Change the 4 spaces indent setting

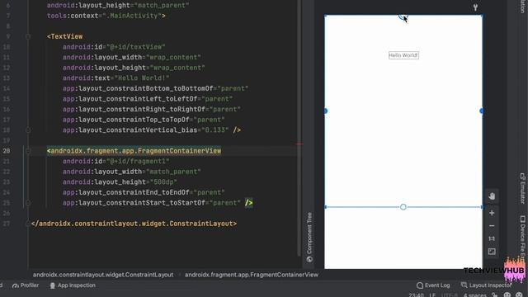click(475, 295)
